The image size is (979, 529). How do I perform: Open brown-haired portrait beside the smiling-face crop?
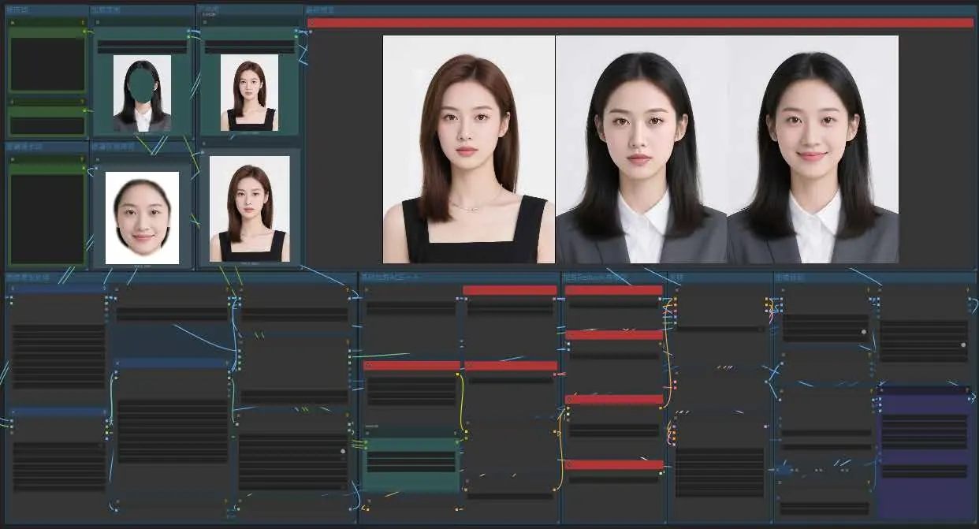pyautogui.click(x=249, y=209)
